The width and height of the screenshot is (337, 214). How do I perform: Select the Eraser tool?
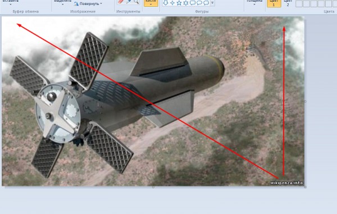click(121, 2)
